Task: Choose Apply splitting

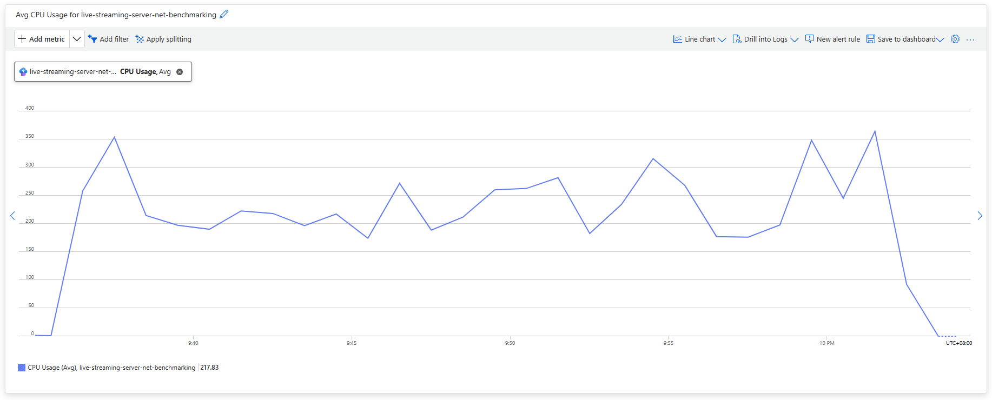Action: click(x=163, y=39)
